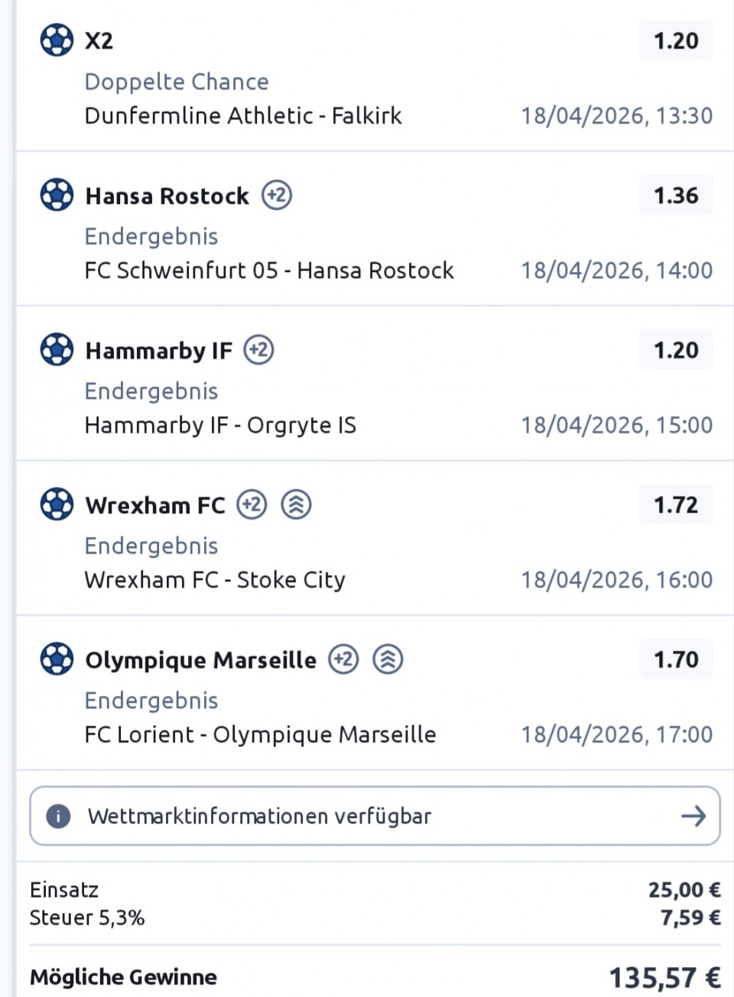Click the info icon in Wettmarktinformationen banner
734x997 pixels.
point(58,816)
